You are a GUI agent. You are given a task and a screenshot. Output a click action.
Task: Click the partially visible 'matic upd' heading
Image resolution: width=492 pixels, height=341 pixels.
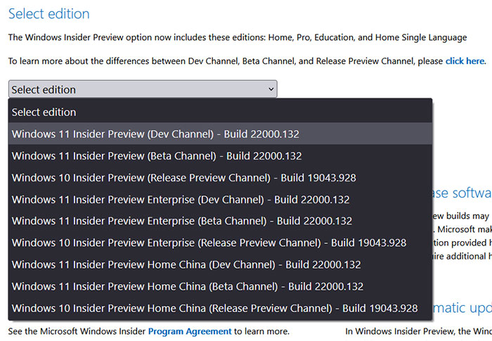click(462, 308)
